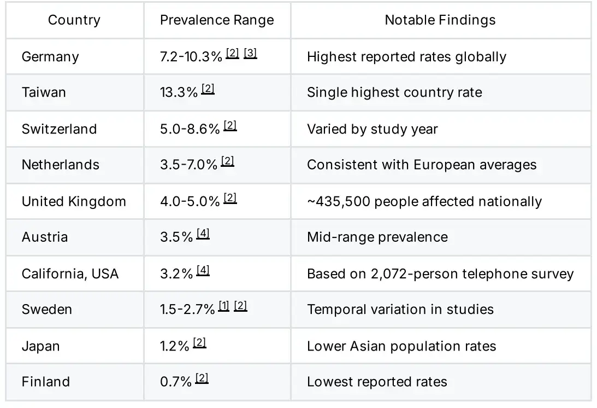Open the Finland 0.7% citation link

pyautogui.click(x=202, y=378)
